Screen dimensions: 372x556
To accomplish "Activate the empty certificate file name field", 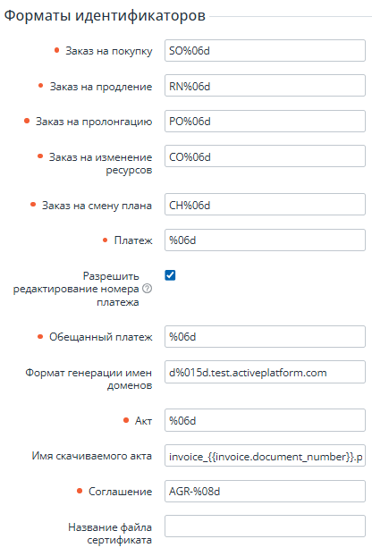I will 265,527.
